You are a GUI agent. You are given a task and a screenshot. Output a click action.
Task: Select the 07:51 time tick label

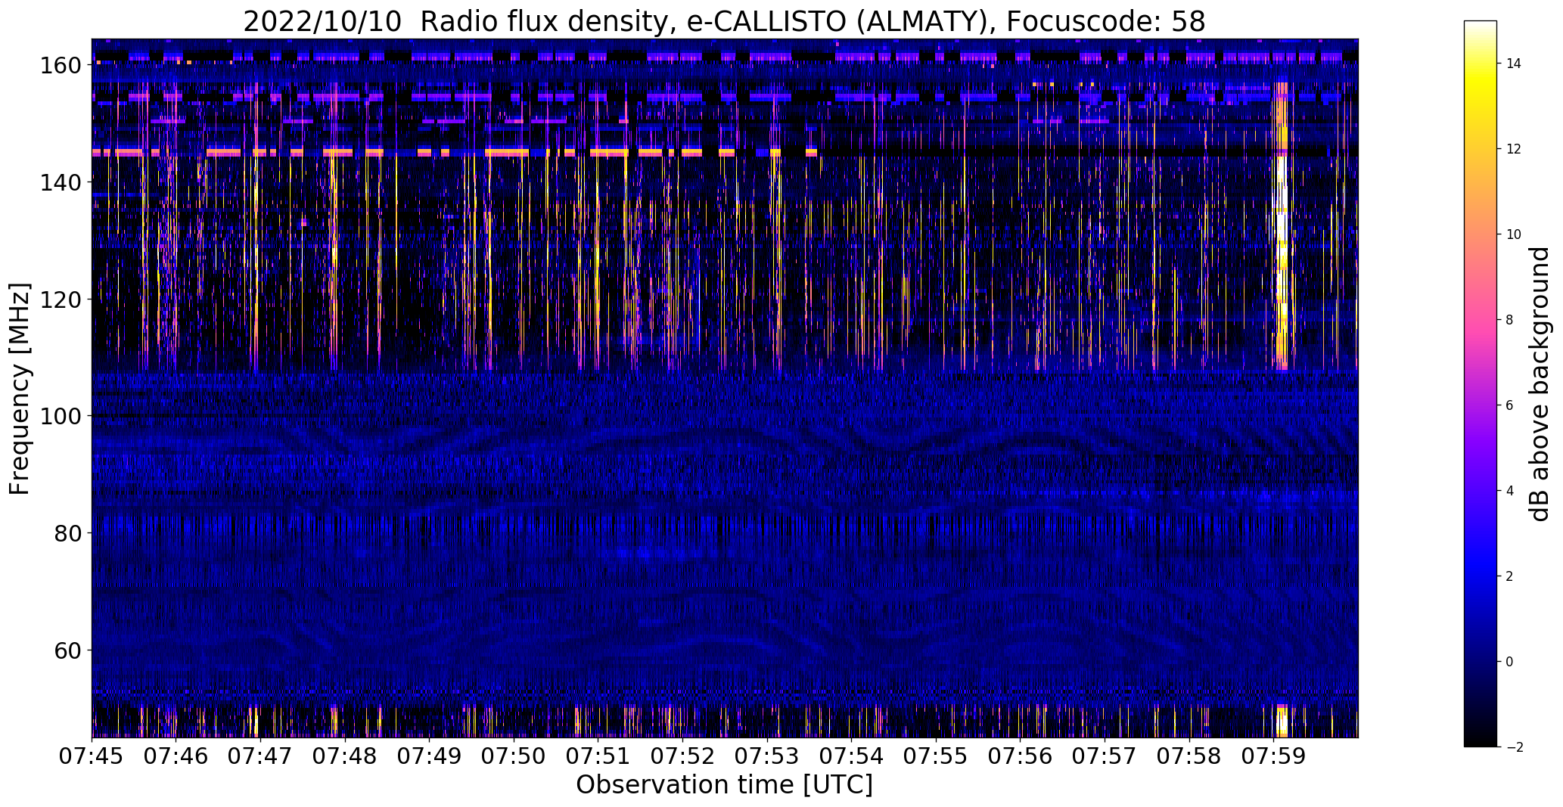pos(598,756)
